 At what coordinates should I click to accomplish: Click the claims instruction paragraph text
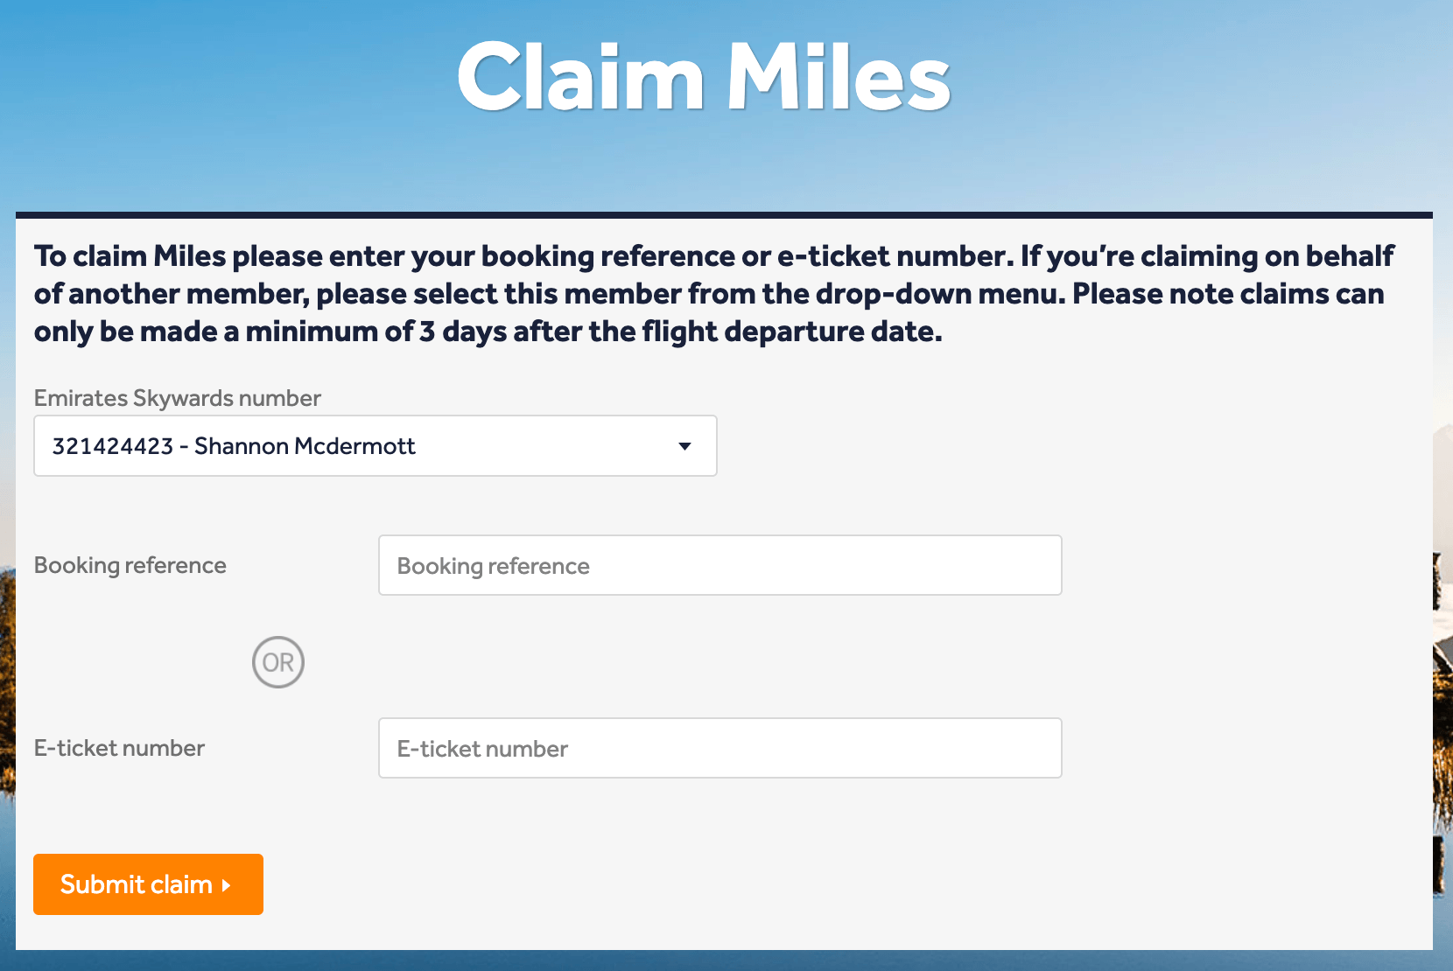[712, 293]
